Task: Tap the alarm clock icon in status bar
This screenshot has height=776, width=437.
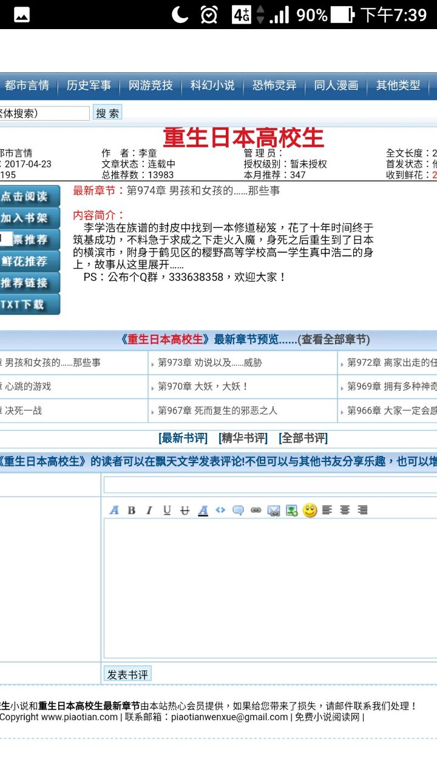Action: [x=209, y=15]
